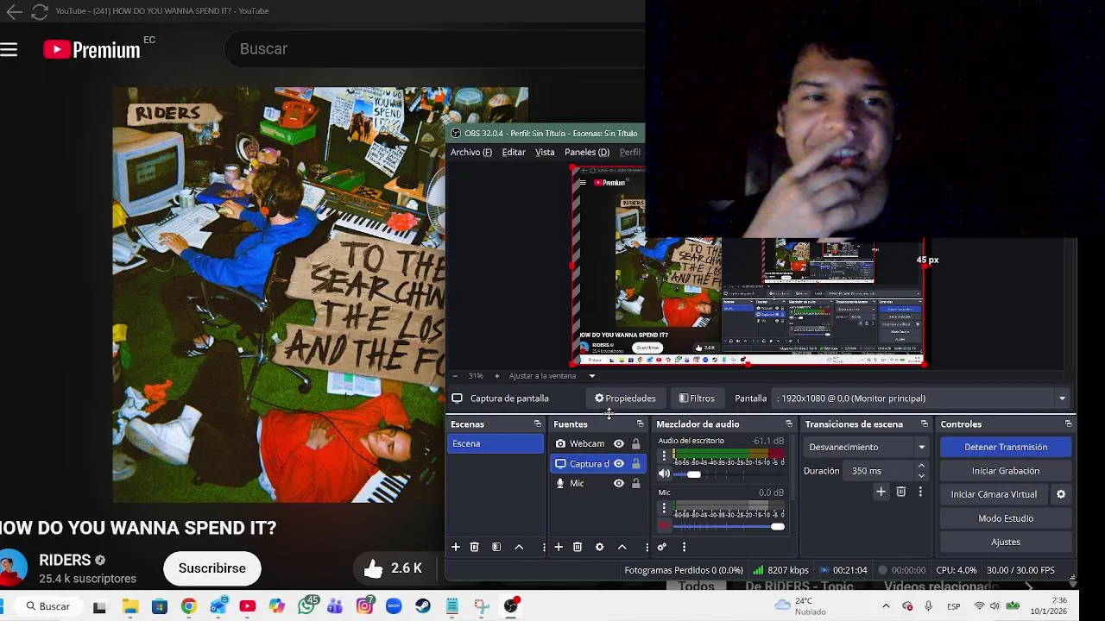Image resolution: width=1105 pixels, height=621 pixels.
Task: Enable Modo Estudio
Action: click(x=1006, y=518)
